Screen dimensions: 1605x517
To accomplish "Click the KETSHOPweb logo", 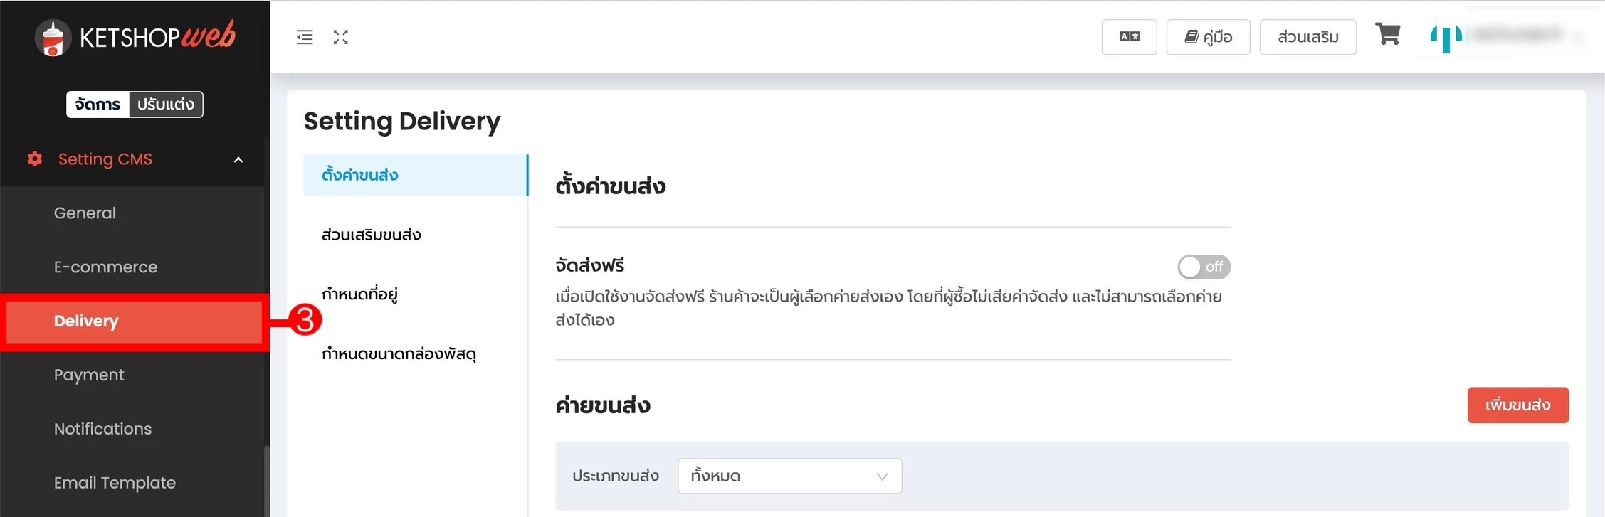I will (x=135, y=37).
